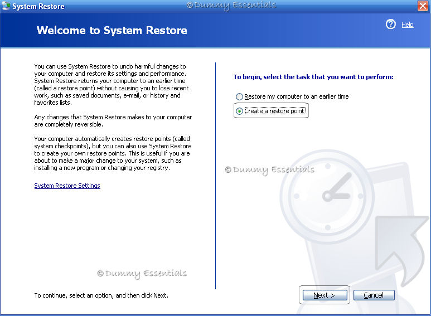Click text 'To begin, select the task that you want to perform:'
Screen dimensions: 431x316
pyautogui.click(x=313, y=77)
